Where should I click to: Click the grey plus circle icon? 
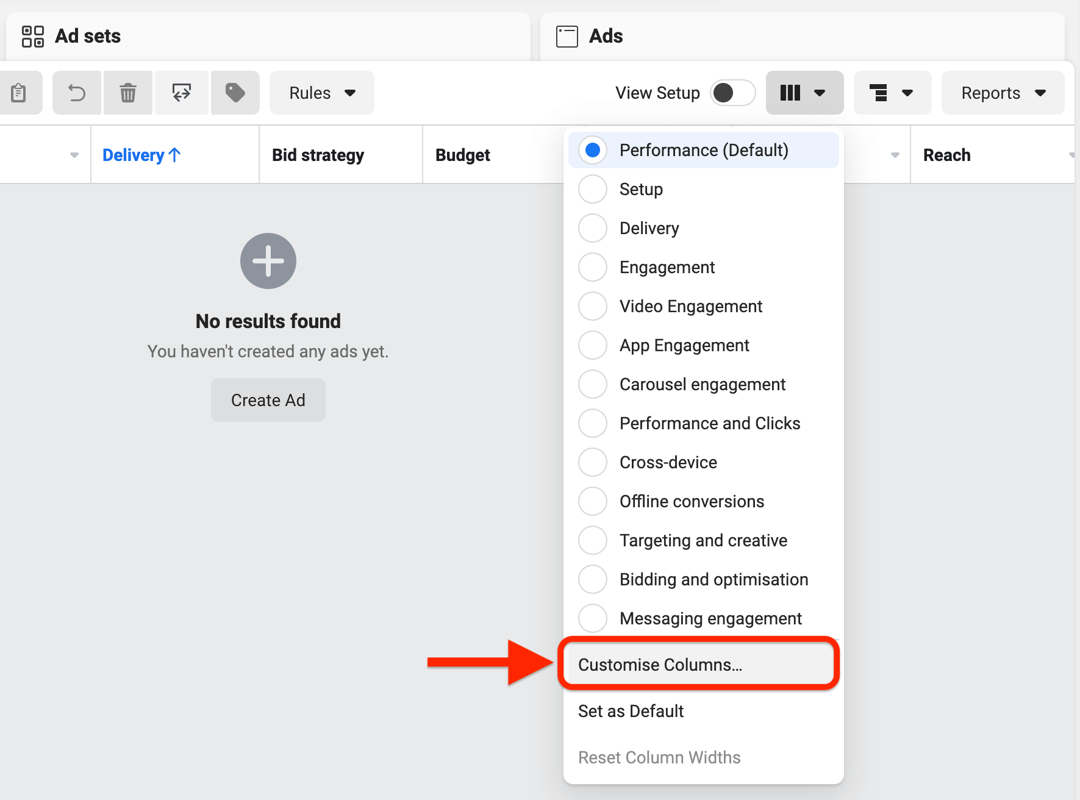(x=268, y=261)
